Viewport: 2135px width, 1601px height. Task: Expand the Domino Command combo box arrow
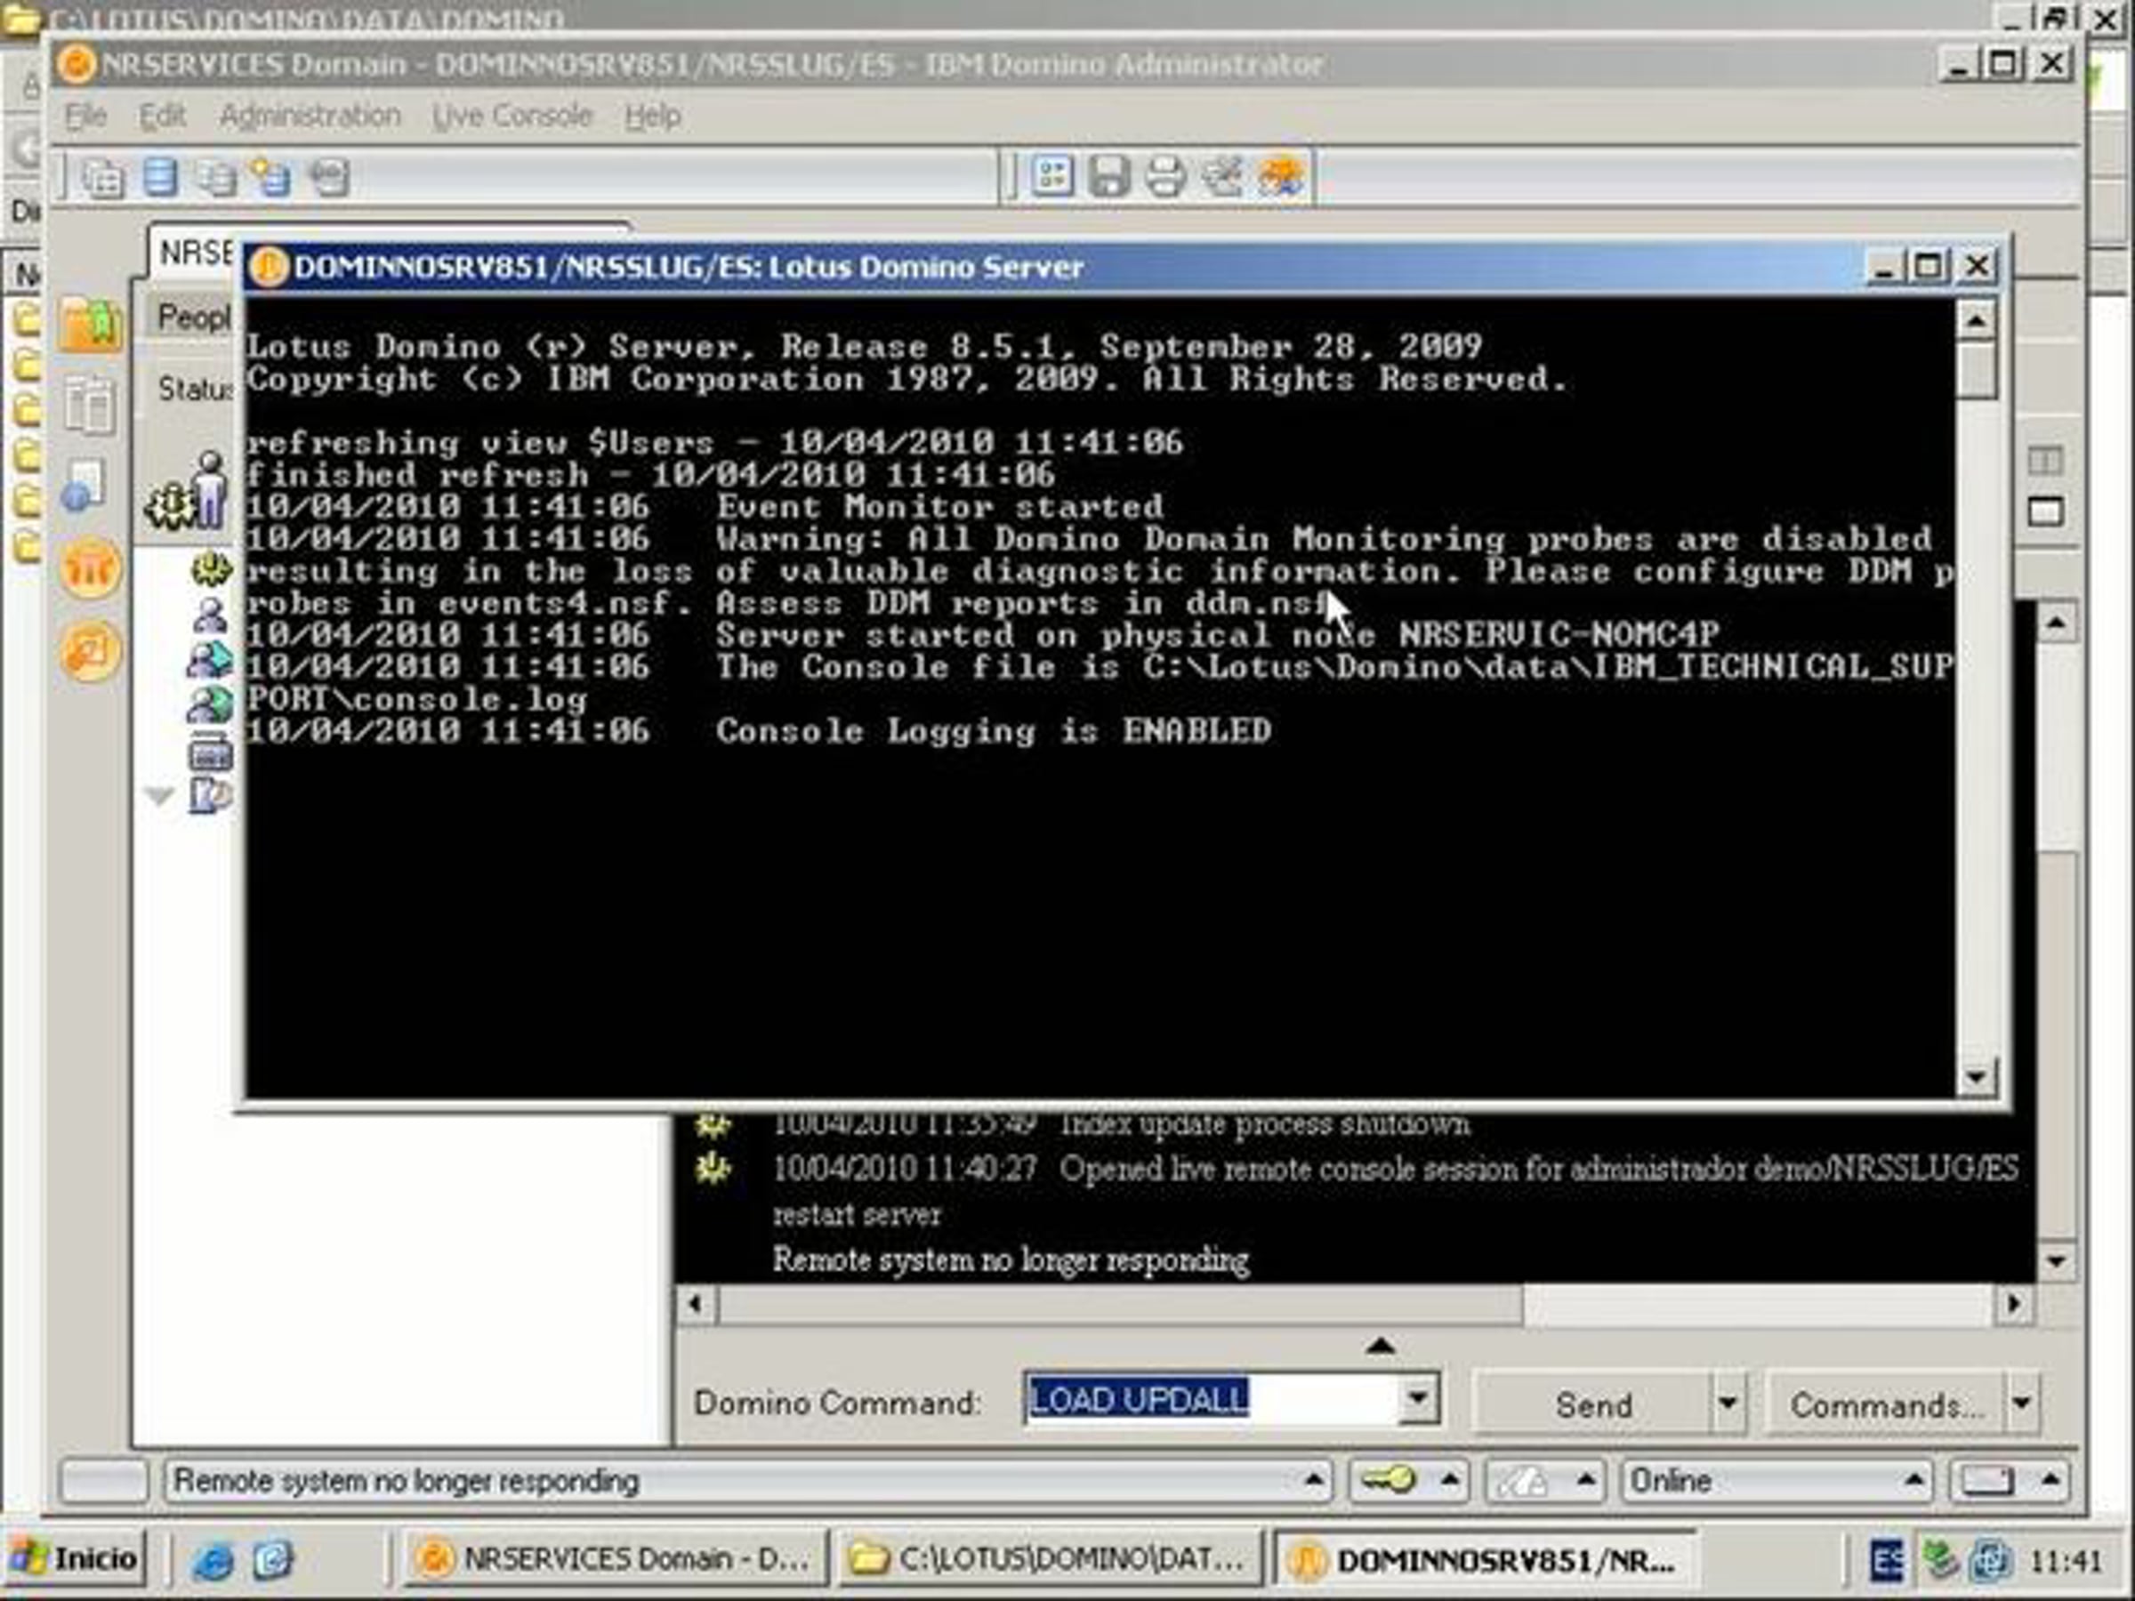click(x=1418, y=1398)
